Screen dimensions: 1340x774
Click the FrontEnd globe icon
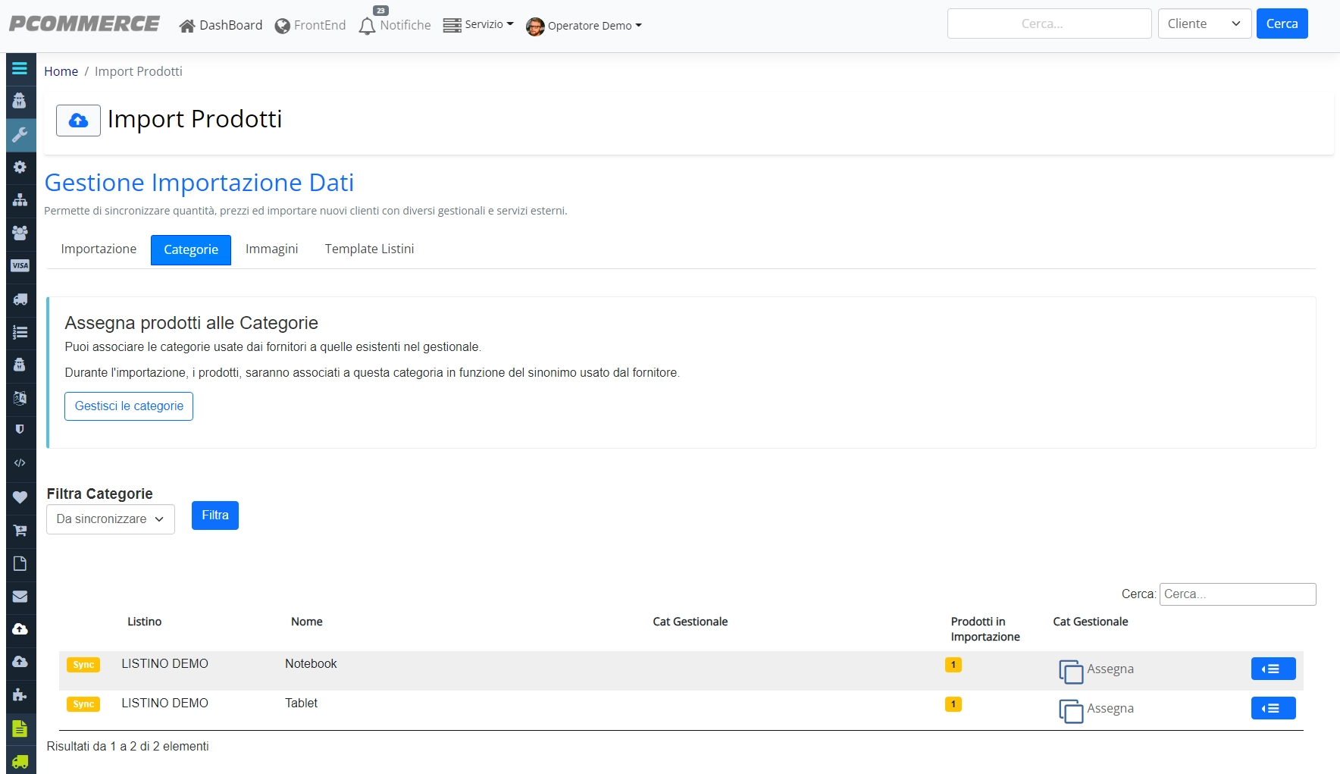coord(283,27)
